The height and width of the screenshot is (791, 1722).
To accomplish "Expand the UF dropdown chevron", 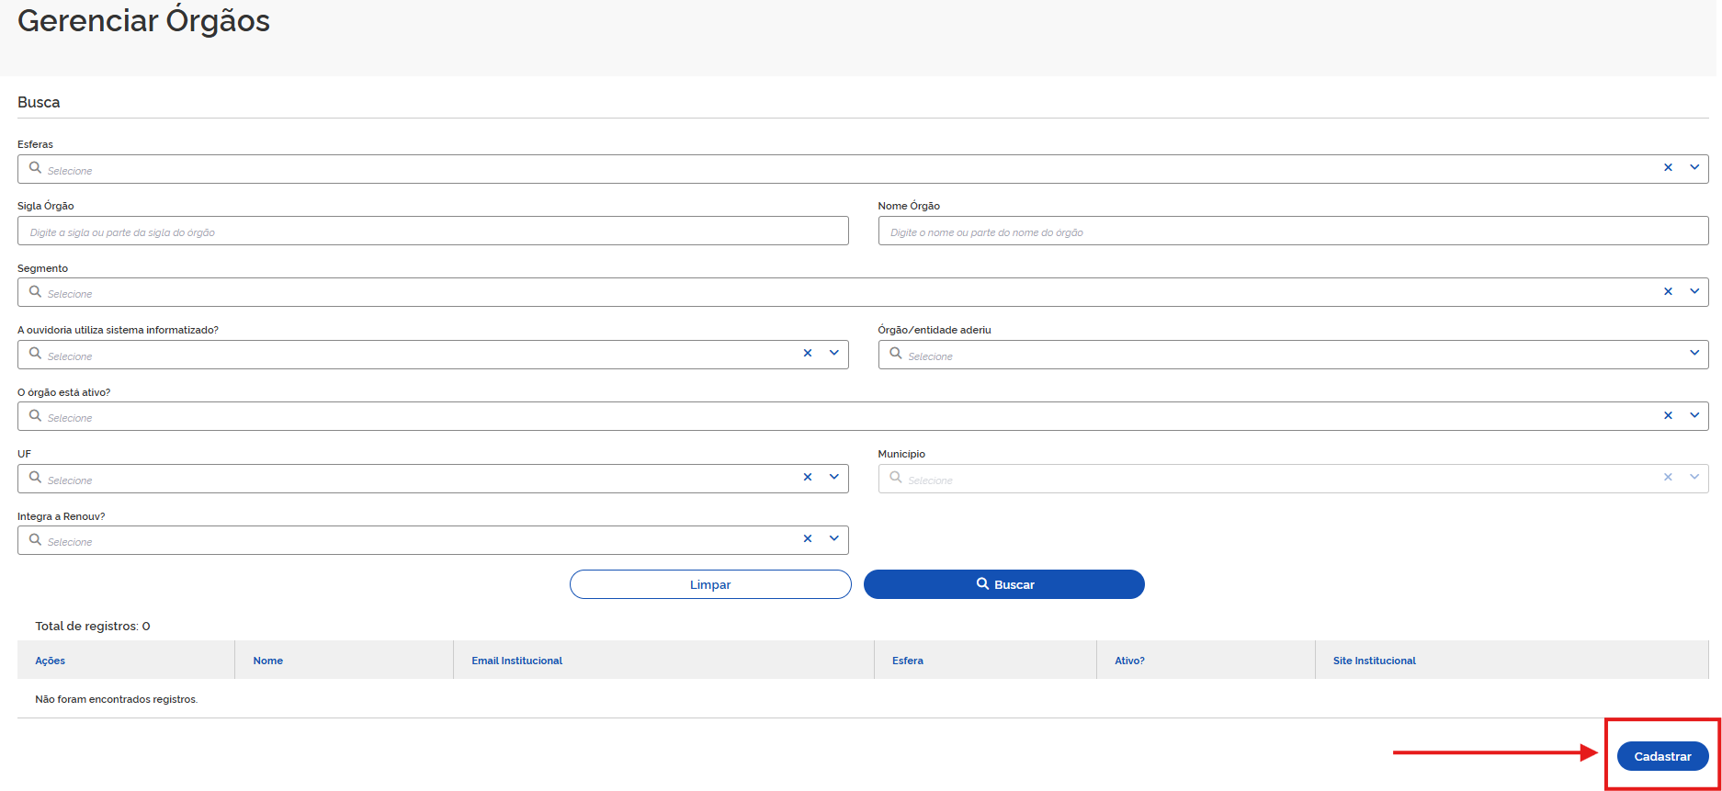I will [x=834, y=478].
